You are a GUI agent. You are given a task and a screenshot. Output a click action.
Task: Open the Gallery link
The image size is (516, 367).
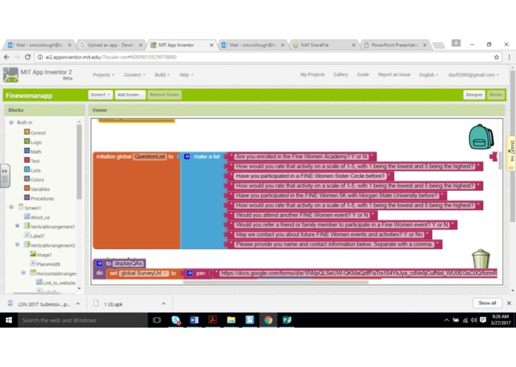(x=341, y=75)
